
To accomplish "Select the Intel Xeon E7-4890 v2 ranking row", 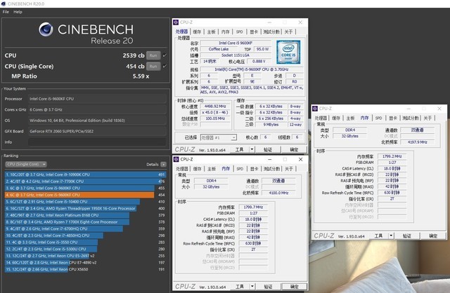I will [86, 263].
